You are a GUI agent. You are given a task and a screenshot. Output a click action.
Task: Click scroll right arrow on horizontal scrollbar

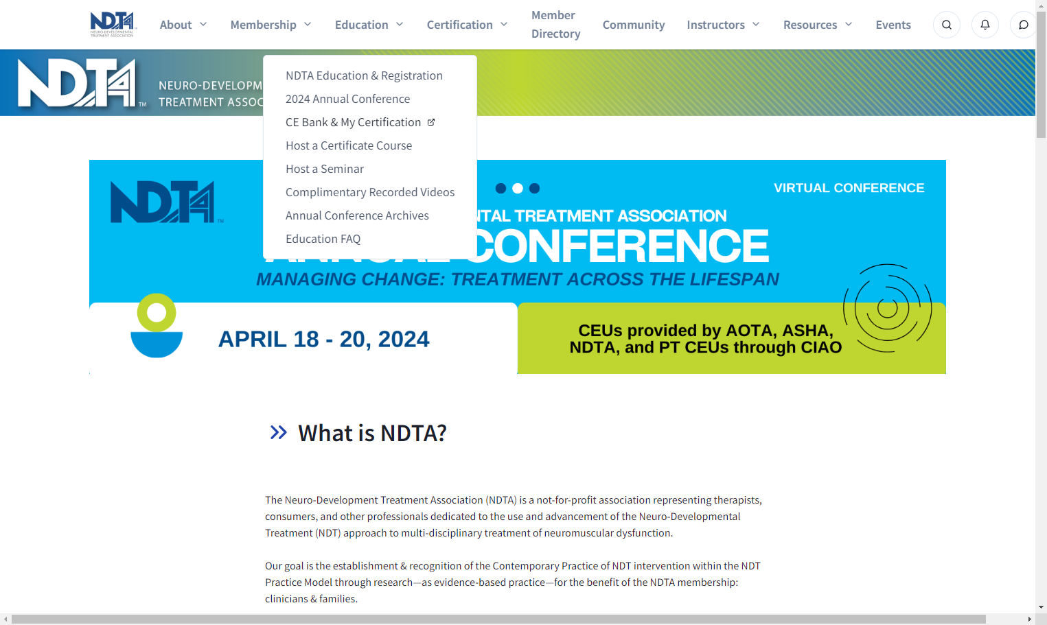(1029, 620)
